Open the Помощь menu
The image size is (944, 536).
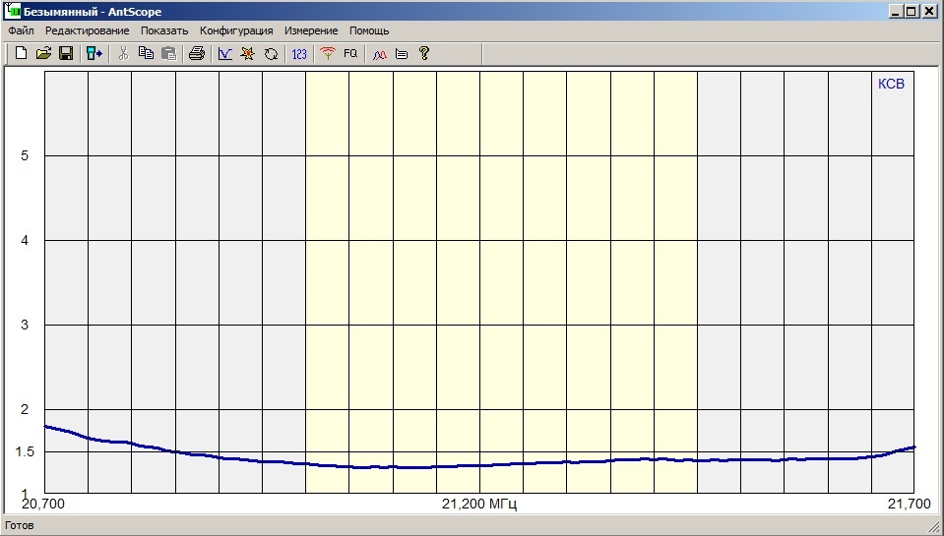coord(369,30)
